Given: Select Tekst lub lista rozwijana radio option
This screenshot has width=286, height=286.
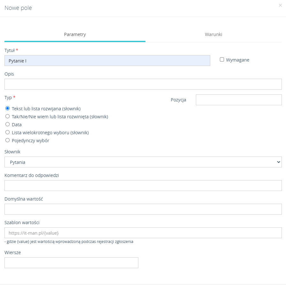Looking at the screenshot, I should pos(8,108).
